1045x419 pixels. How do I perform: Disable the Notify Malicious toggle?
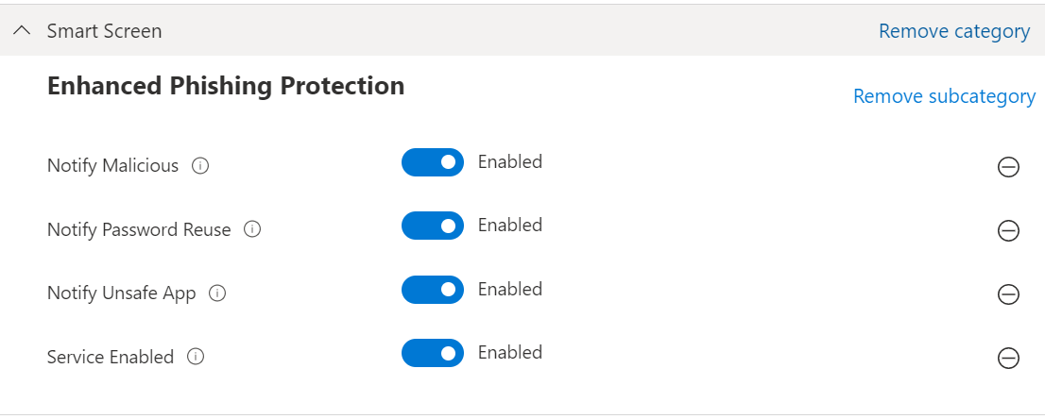[x=433, y=162]
